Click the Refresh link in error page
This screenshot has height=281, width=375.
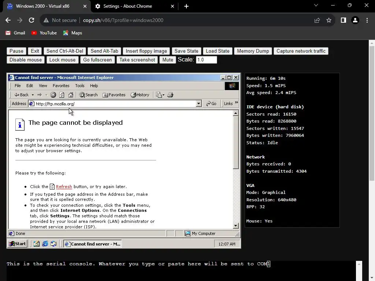pos(64,187)
